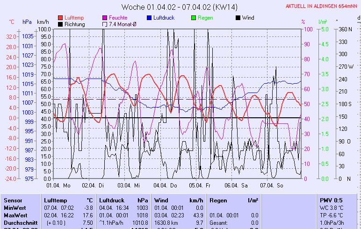
Task: Click the 'Wind km/h' column header
Action: (178, 200)
